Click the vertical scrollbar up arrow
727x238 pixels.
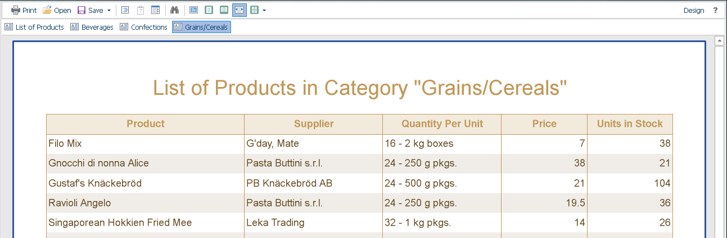[719, 41]
